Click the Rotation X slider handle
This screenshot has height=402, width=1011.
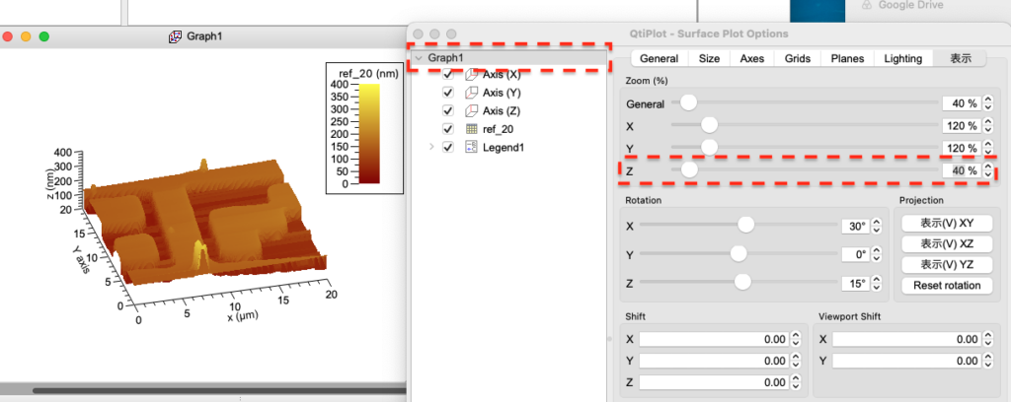tap(746, 225)
